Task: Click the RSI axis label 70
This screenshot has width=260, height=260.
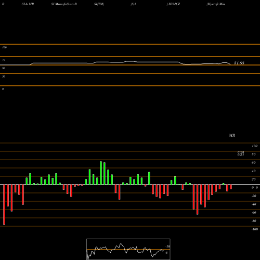Action: pyautogui.click(x=4, y=60)
